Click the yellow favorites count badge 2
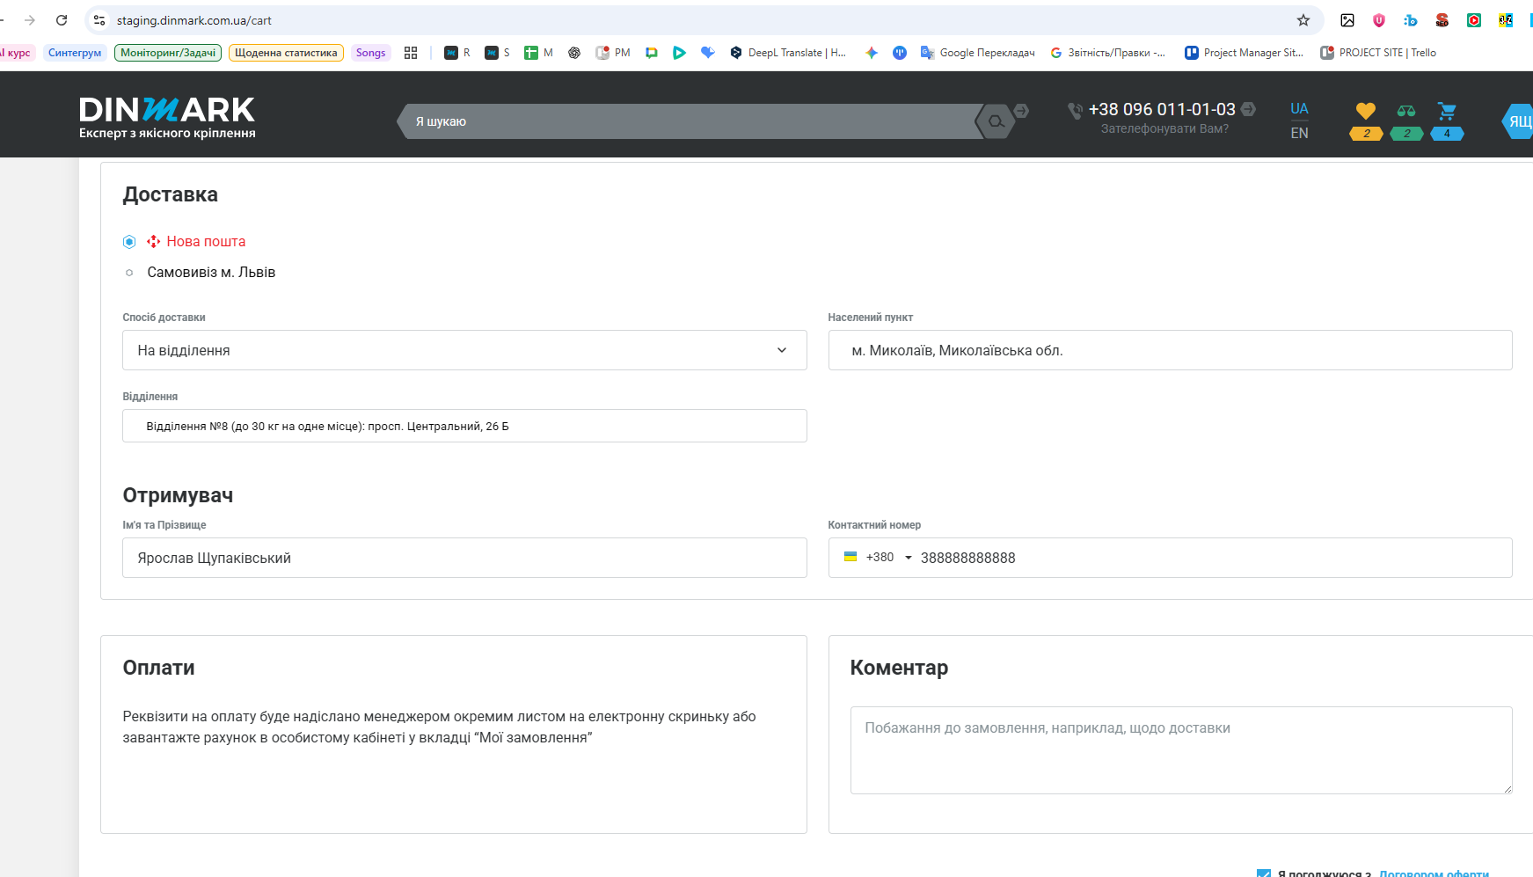Viewport: 1533px width, 877px height. point(1366,134)
